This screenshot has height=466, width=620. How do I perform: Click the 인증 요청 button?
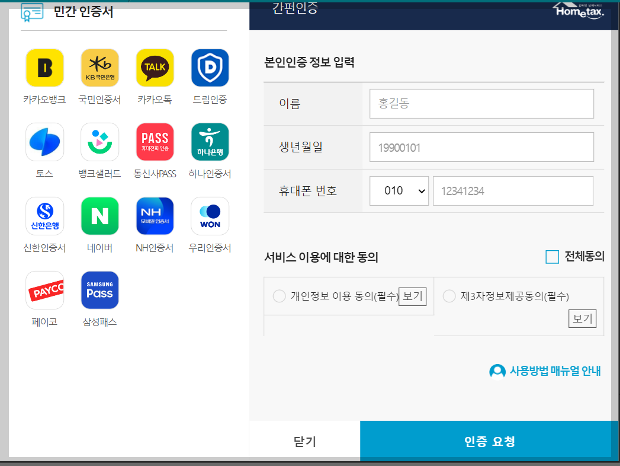pos(490,441)
